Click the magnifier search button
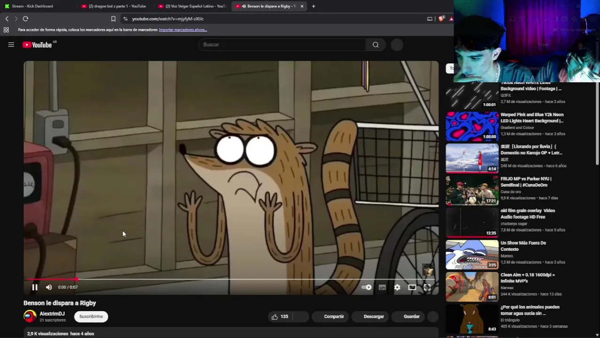This screenshot has width=600, height=338. point(376,45)
